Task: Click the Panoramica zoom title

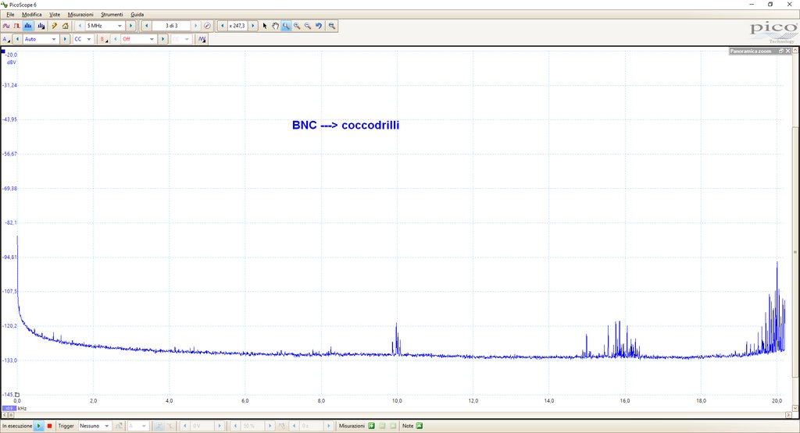Action: pos(751,51)
